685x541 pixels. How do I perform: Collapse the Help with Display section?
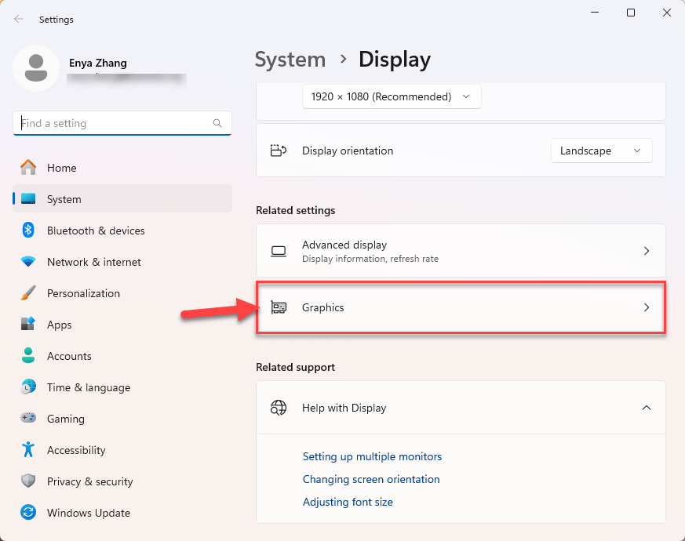pyautogui.click(x=647, y=408)
